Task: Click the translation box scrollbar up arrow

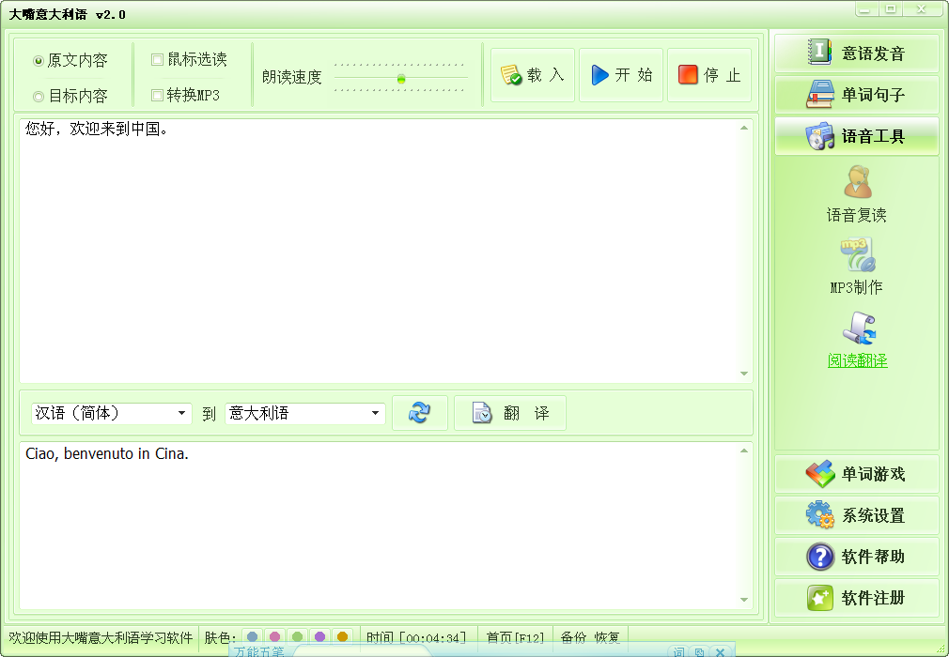Action: 744,451
